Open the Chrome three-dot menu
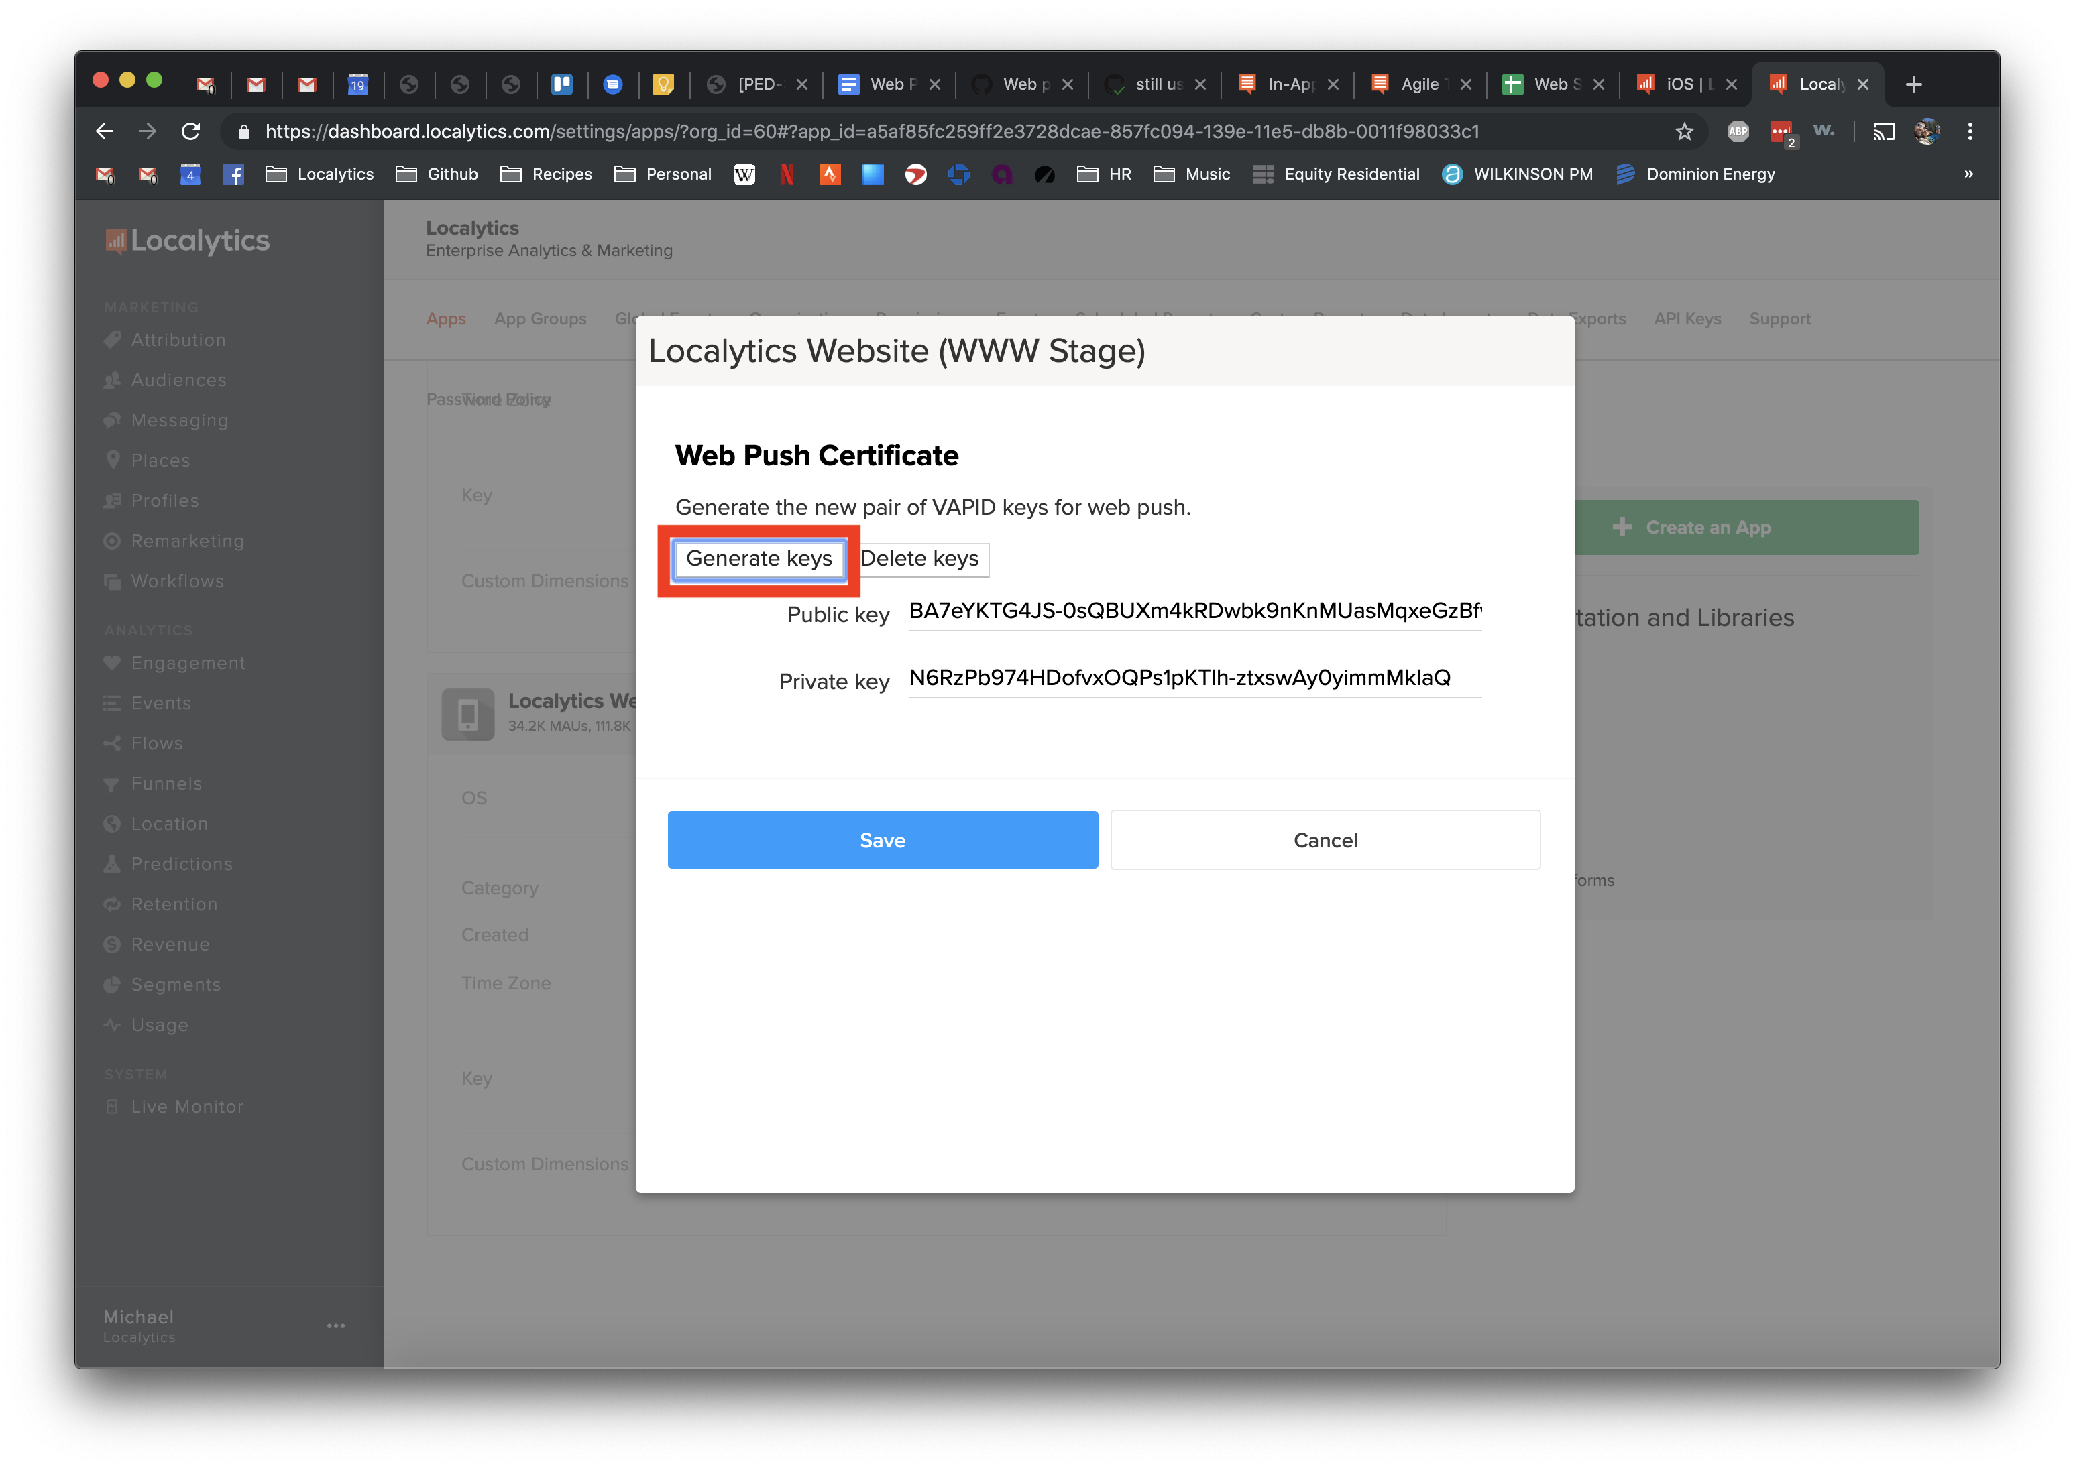This screenshot has width=2075, height=1468. click(x=1969, y=132)
